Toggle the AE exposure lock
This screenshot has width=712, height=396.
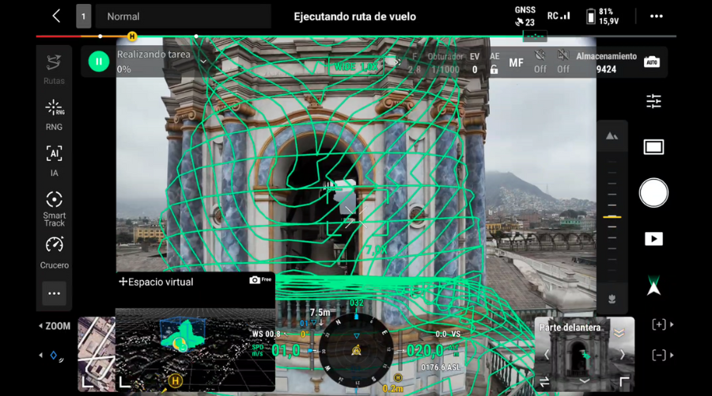(x=494, y=63)
